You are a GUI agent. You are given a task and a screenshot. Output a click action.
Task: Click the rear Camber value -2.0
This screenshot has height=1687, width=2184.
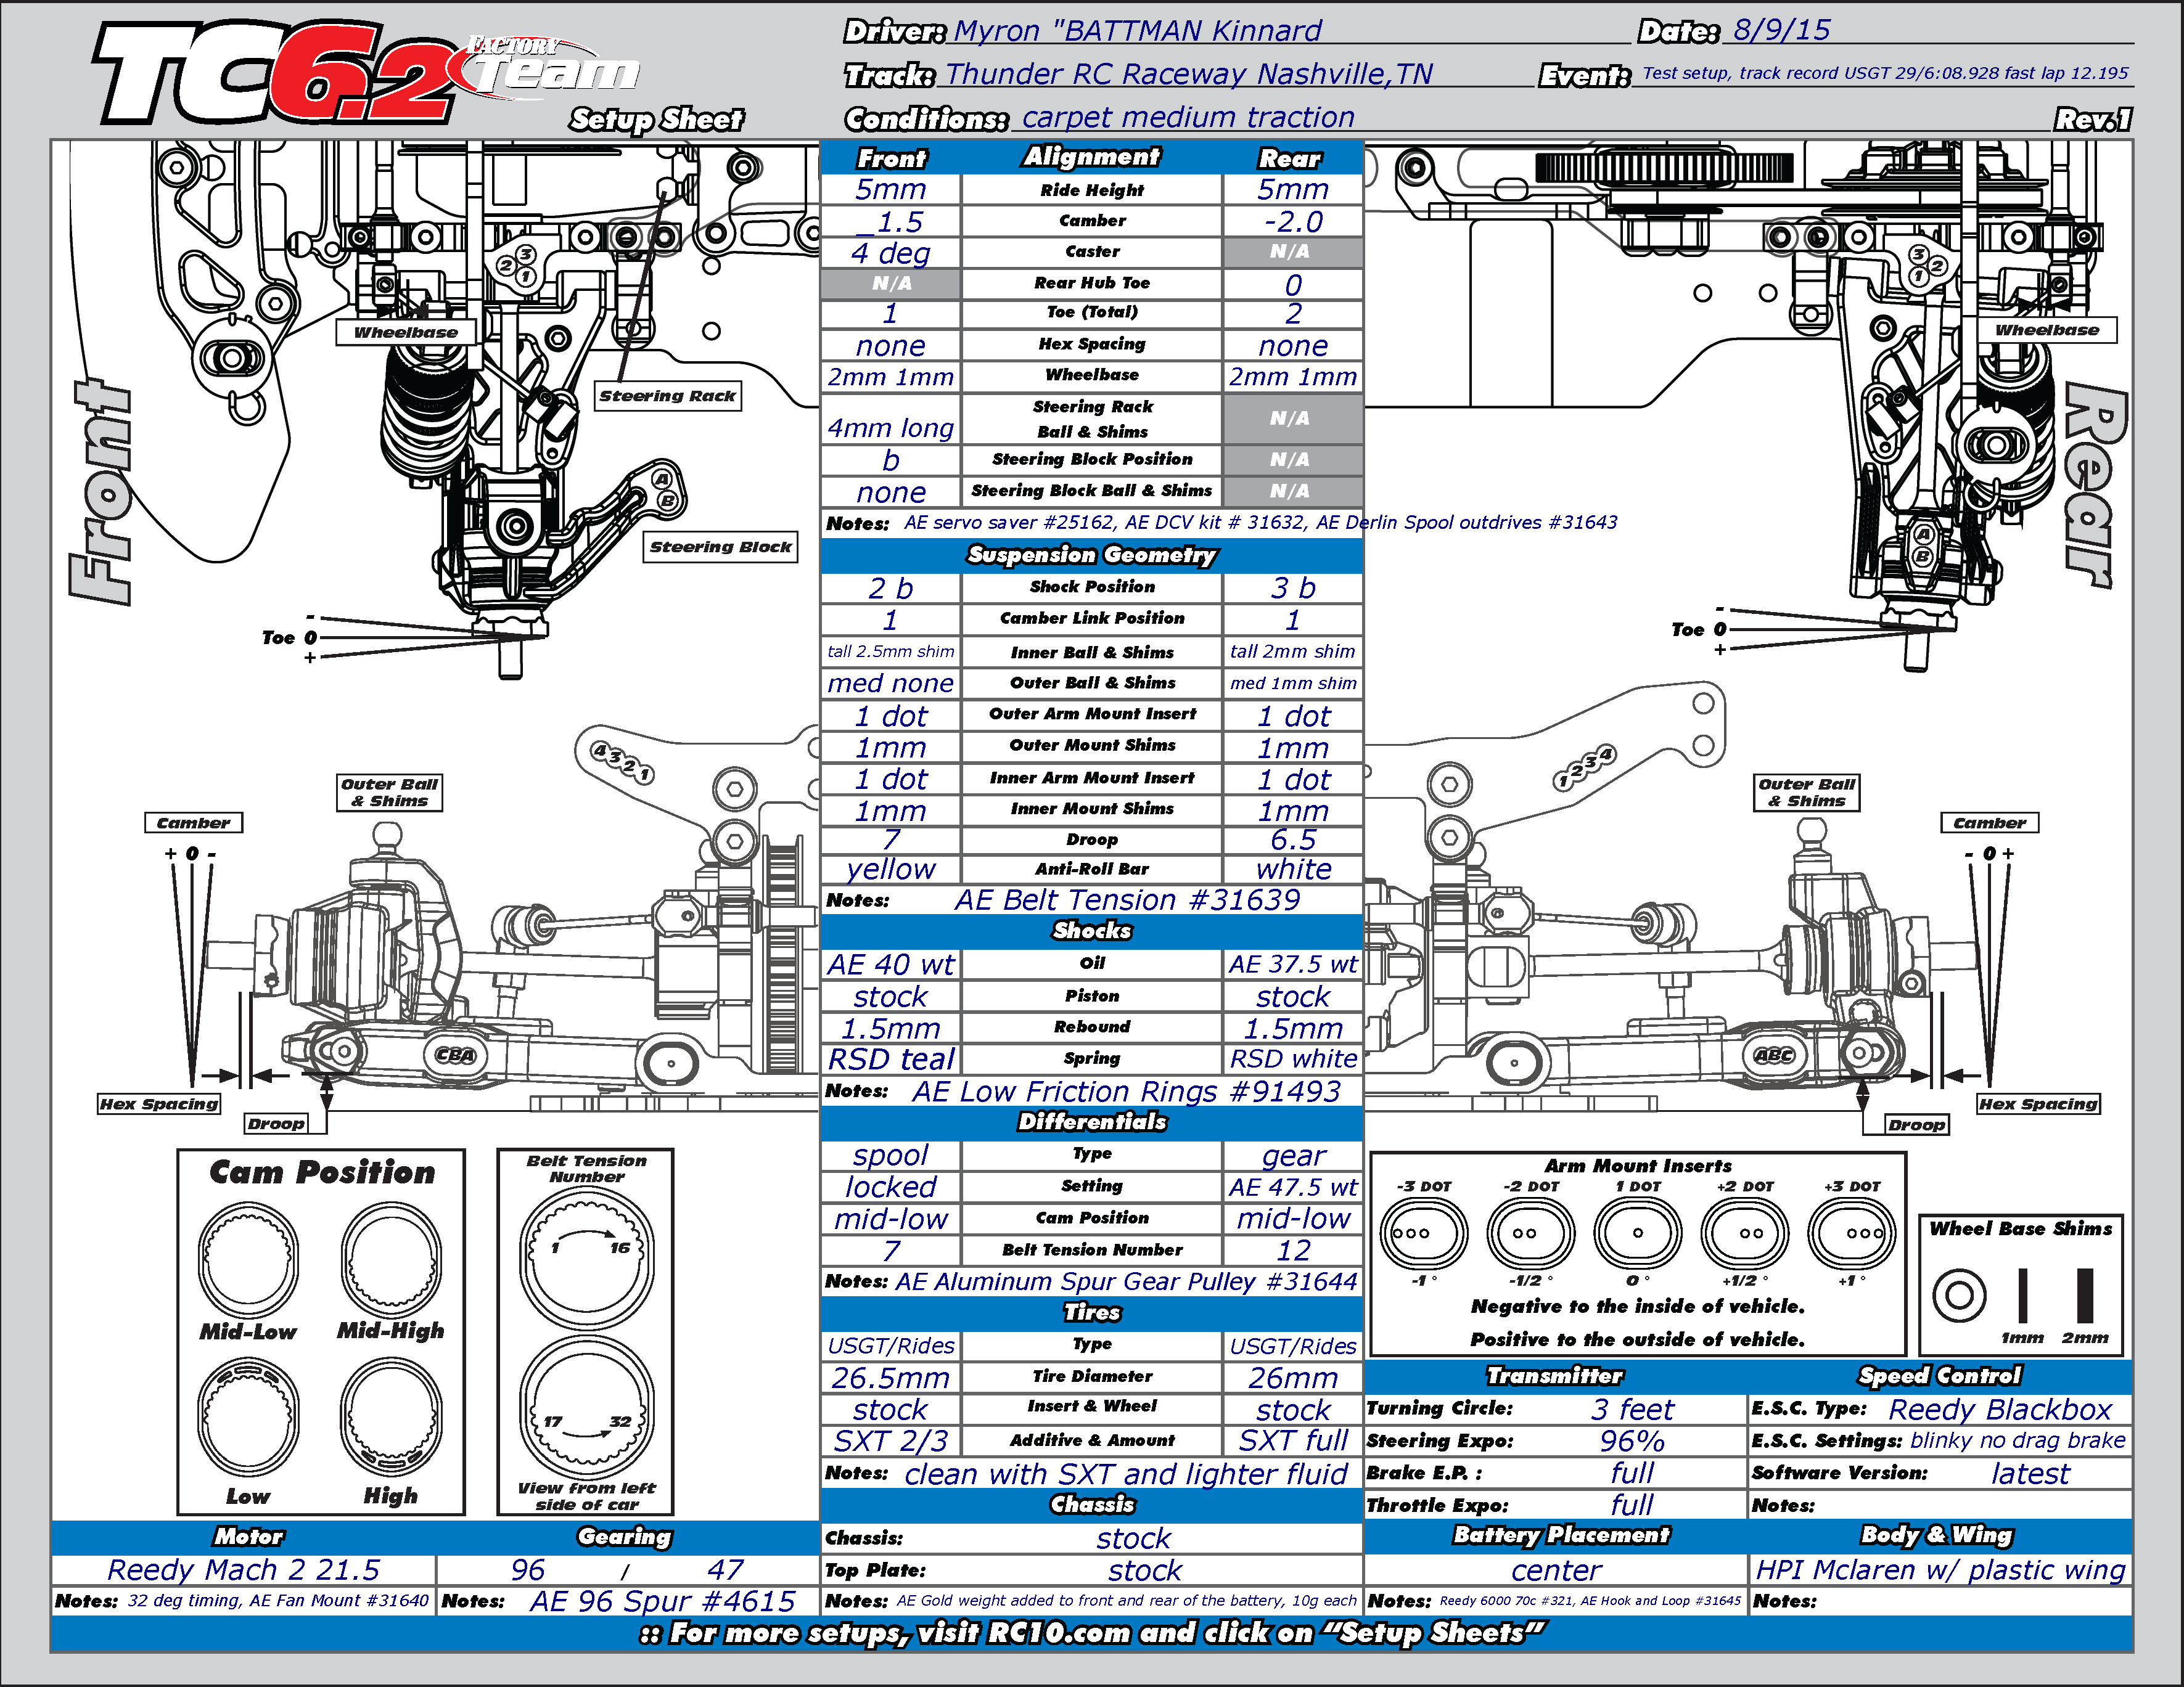point(1293,221)
